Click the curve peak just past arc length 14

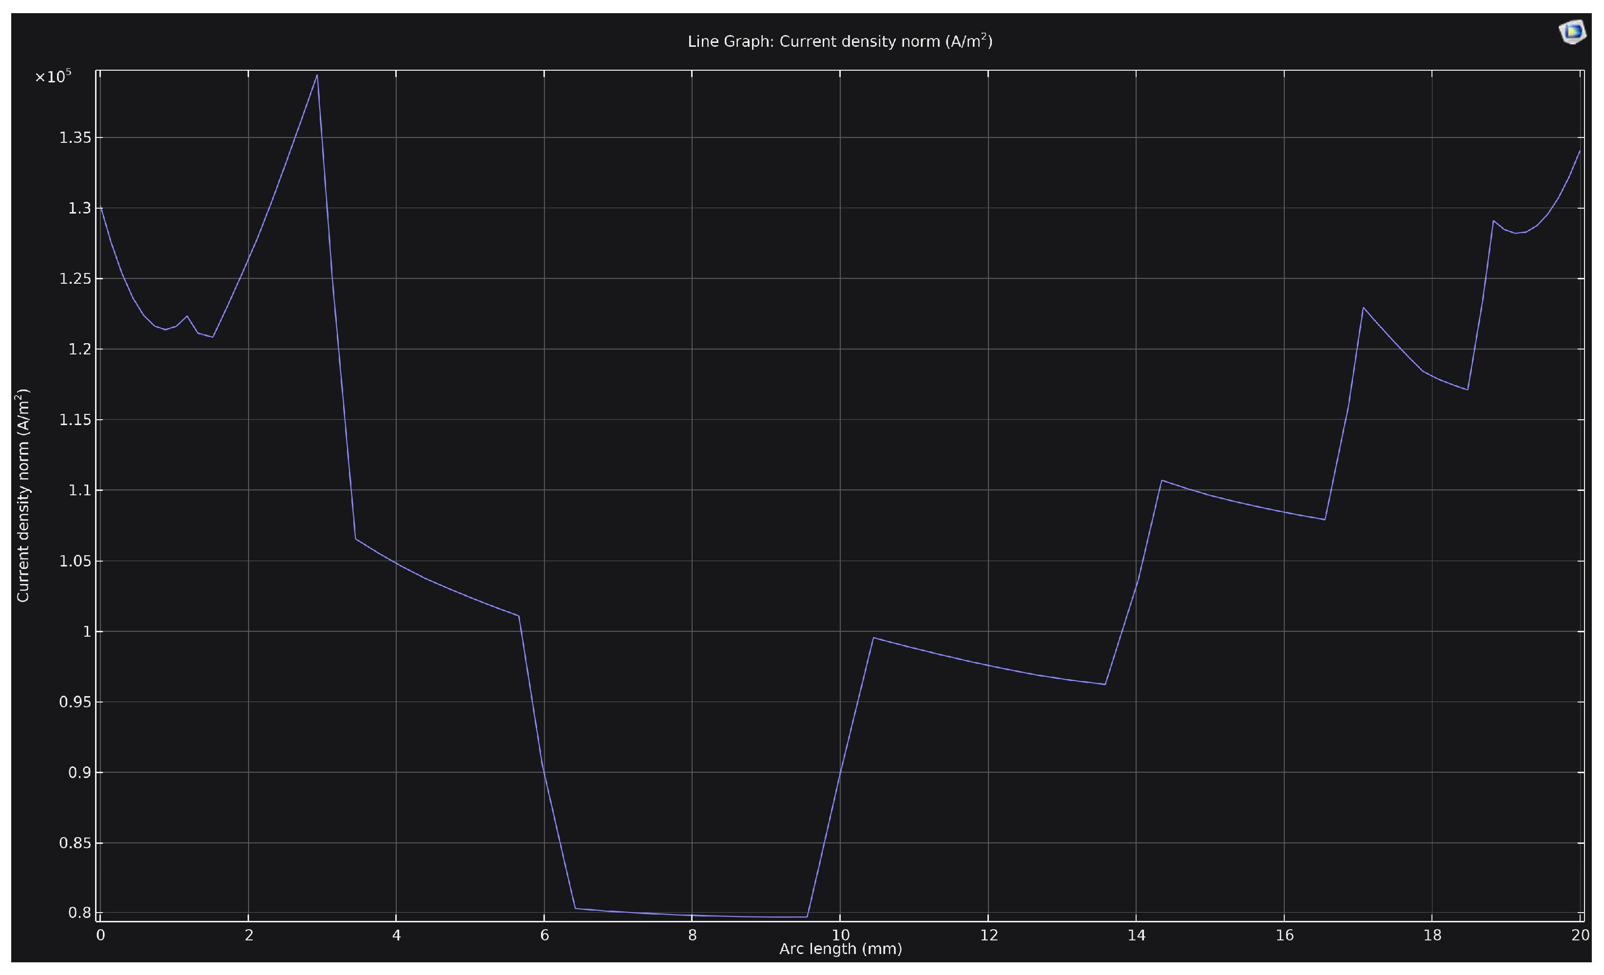1162,481
